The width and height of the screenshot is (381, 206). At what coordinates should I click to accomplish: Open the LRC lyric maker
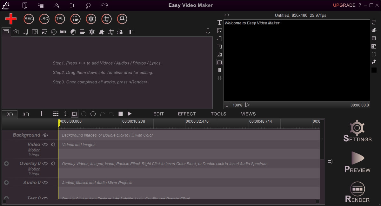tap(44, 19)
